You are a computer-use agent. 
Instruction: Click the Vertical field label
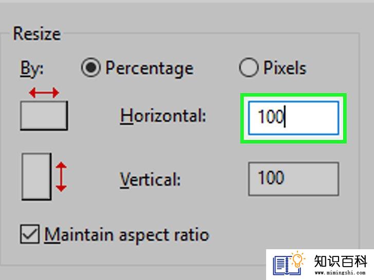(x=151, y=179)
